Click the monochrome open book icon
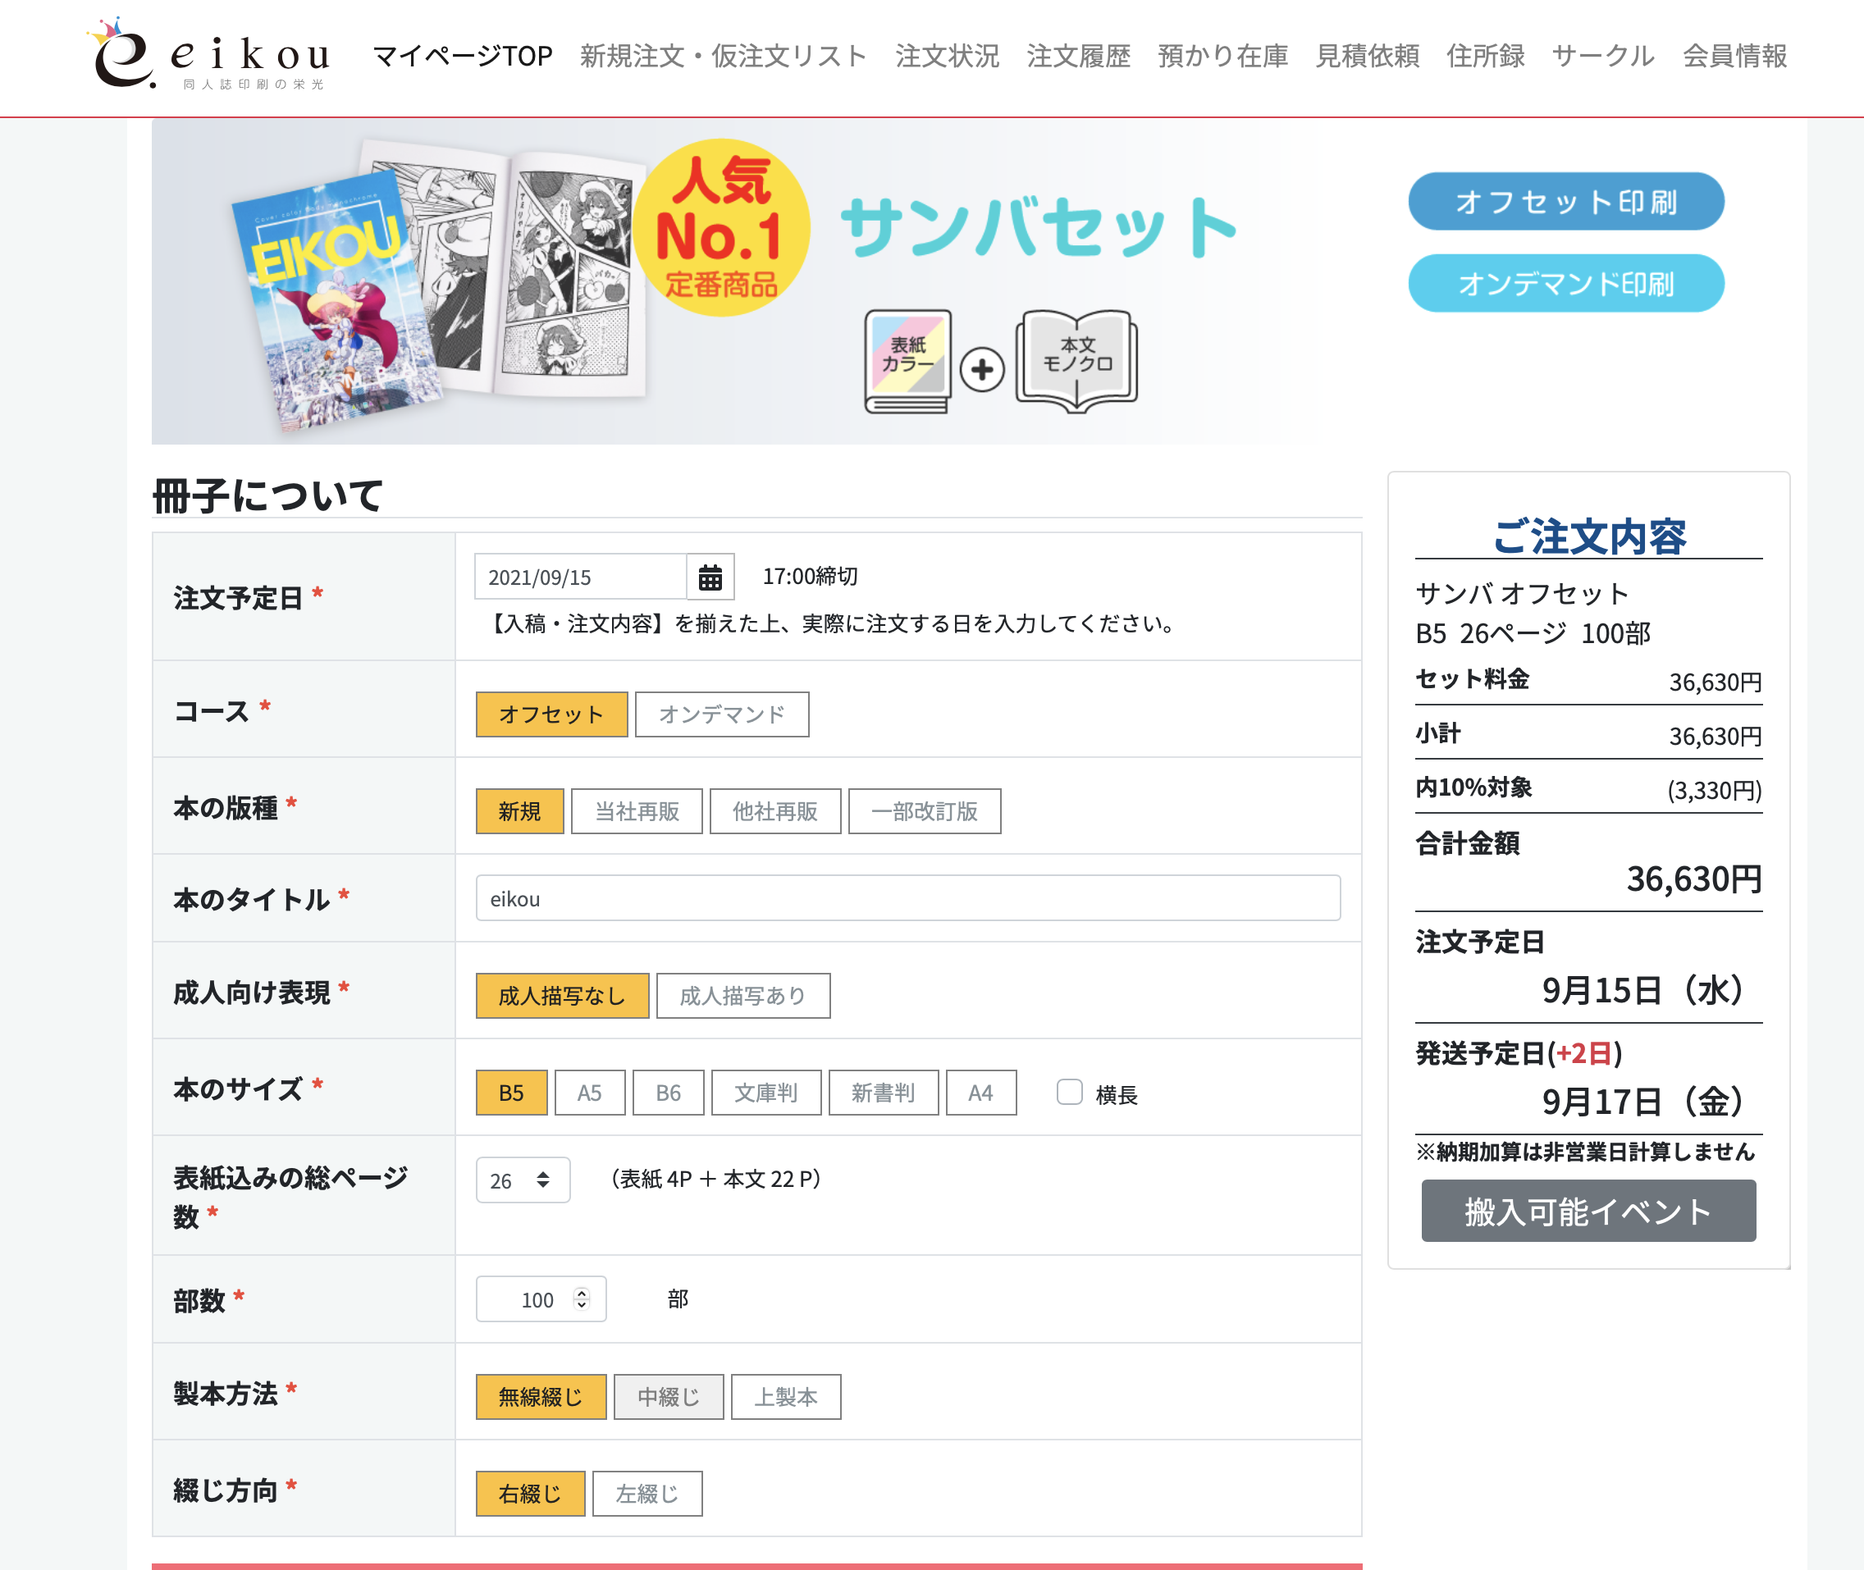Viewport: 1864px width, 1570px height. coord(1076,359)
